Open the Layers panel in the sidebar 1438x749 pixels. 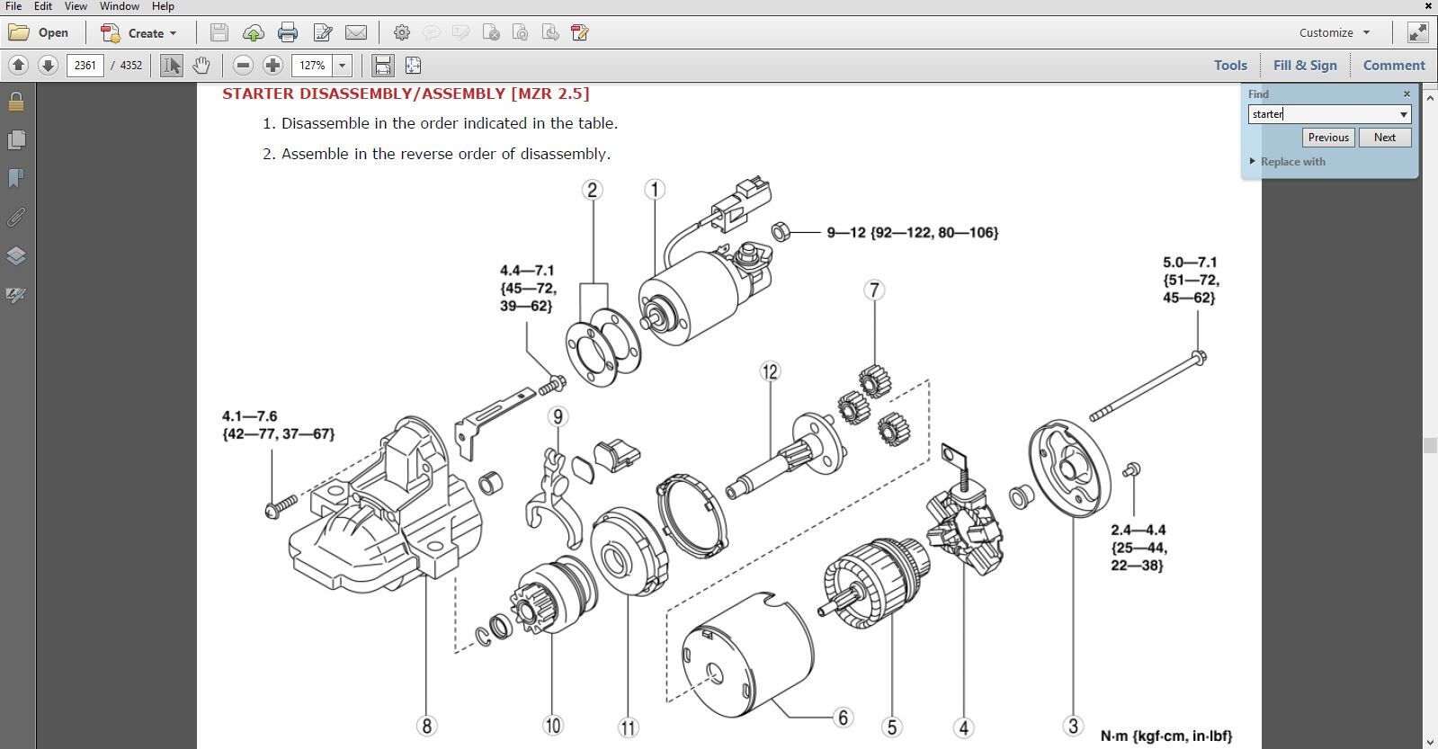(15, 256)
